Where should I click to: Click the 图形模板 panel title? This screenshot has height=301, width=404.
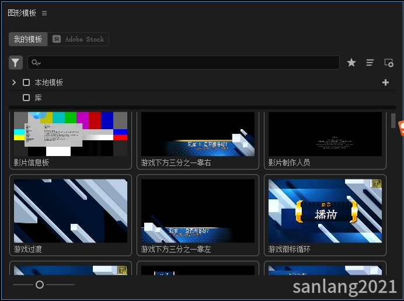click(x=22, y=13)
